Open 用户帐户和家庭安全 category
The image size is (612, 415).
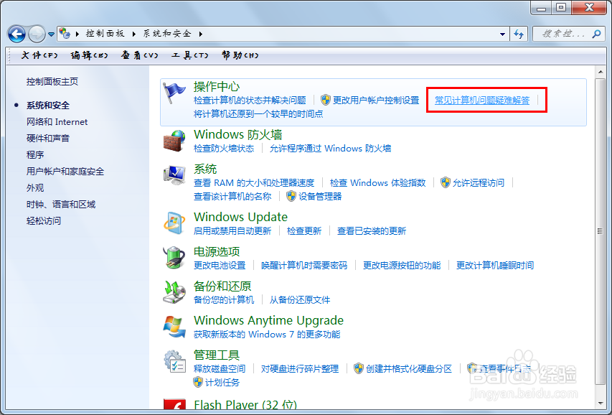pyautogui.click(x=65, y=171)
